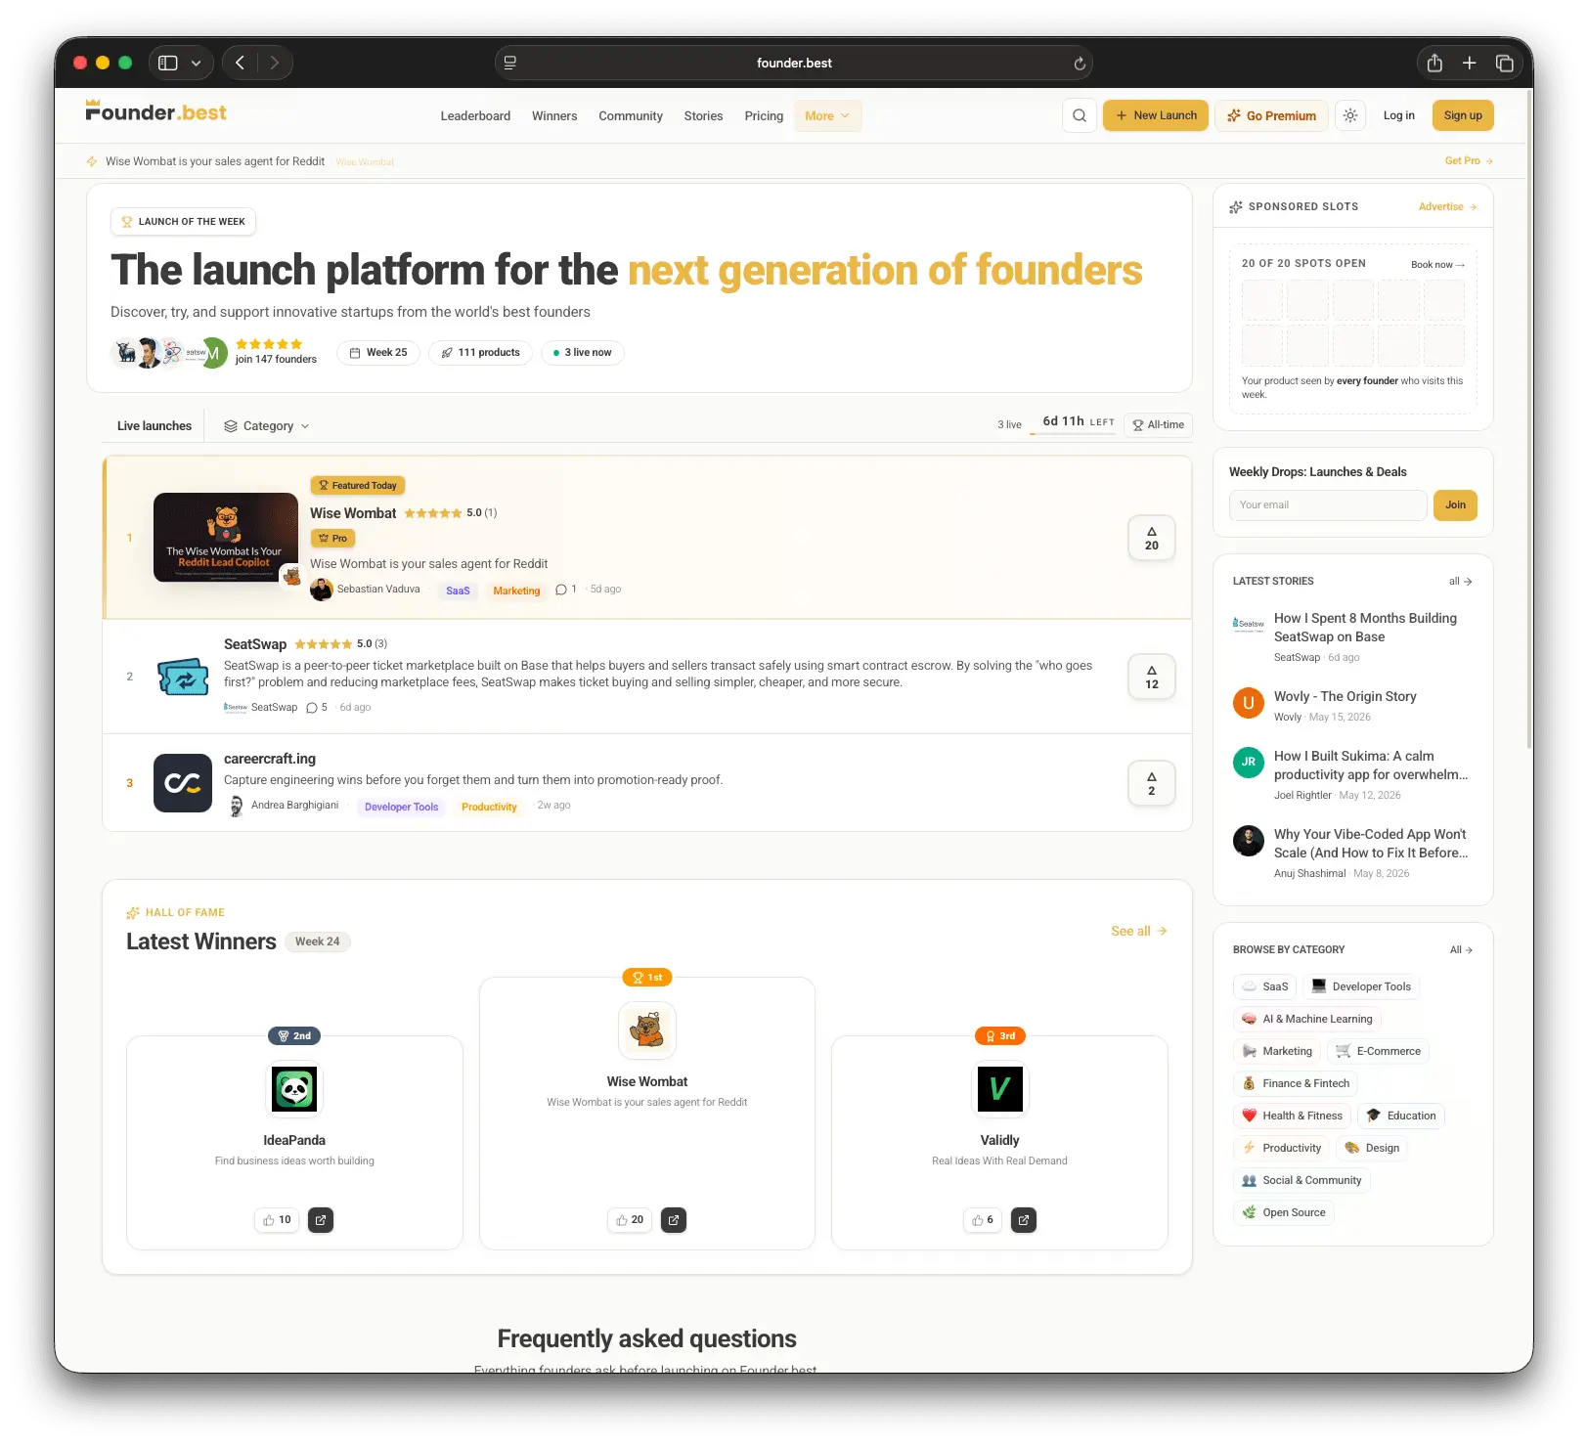Click the New Launch button
Viewport: 1588px width, 1445px height.
(x=1157, y=115)
